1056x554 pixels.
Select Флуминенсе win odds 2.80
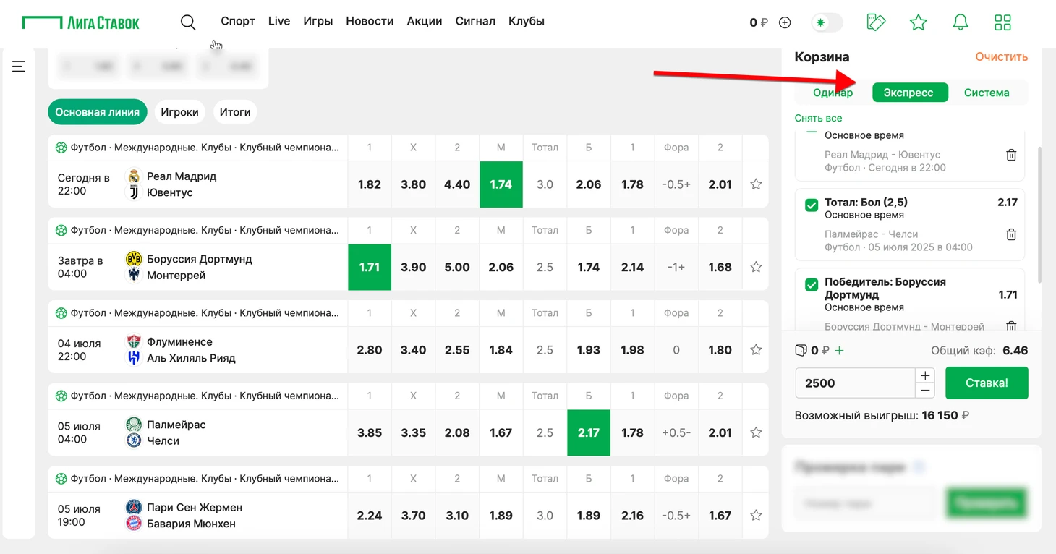(x=370, y=350)
